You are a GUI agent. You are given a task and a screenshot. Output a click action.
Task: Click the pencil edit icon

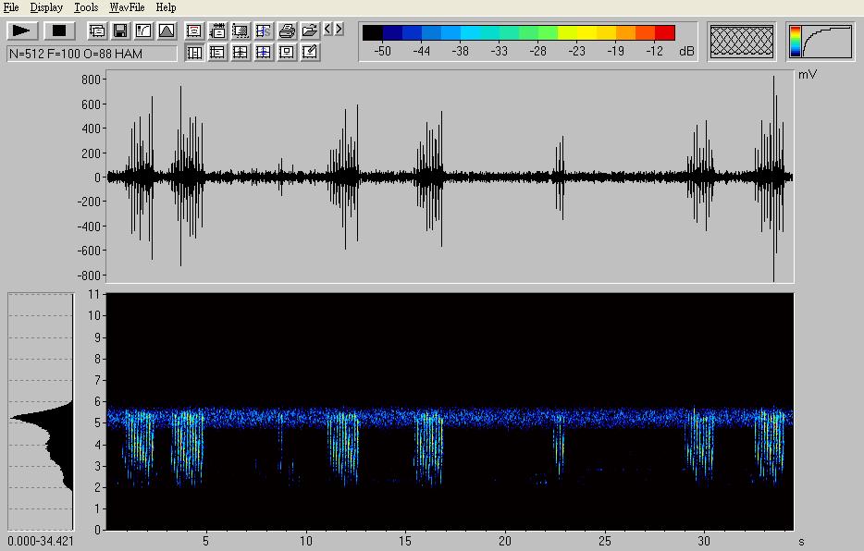pyautogui.click(x=310, y=53)
